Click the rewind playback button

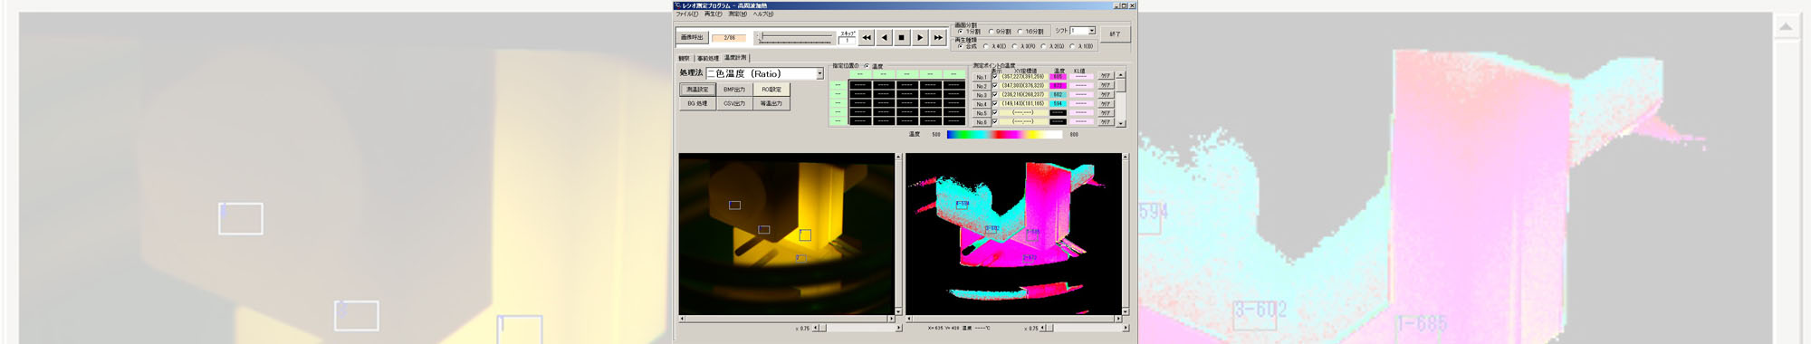[867, 38]
